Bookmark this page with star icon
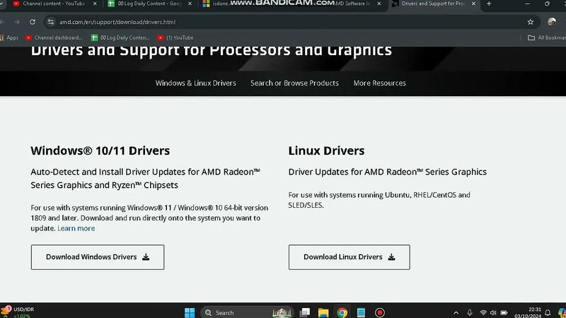This screenshot has height=318, width=566. pyautogui.click(x=530, y=22)
